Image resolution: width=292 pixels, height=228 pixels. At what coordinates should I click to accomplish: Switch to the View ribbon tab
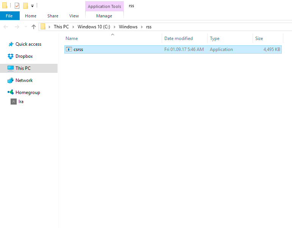tap(74, 16)
